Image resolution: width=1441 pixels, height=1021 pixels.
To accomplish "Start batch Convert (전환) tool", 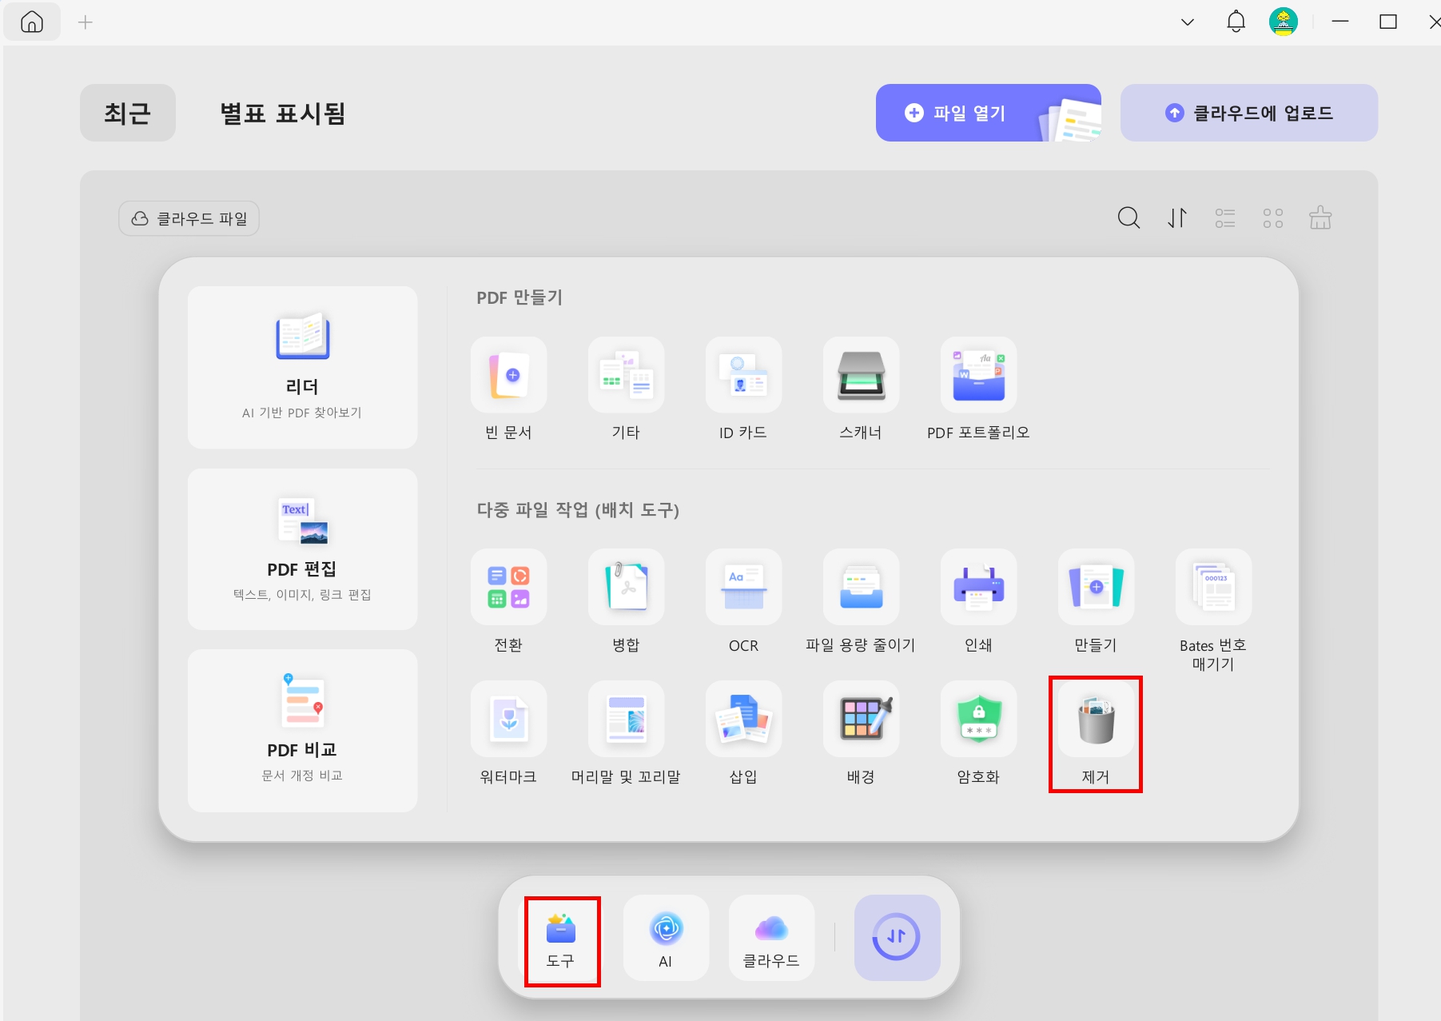I will (x=509, y=587).
